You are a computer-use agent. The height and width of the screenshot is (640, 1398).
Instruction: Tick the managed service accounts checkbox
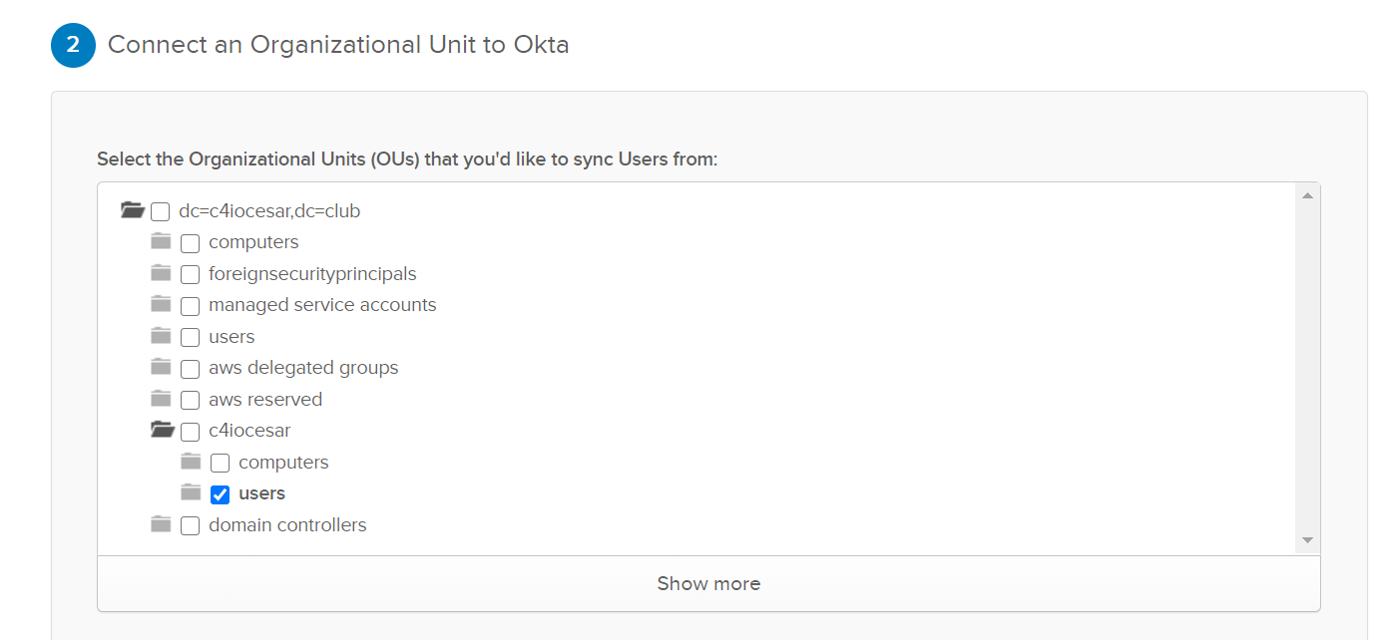[x=191, y=306]
